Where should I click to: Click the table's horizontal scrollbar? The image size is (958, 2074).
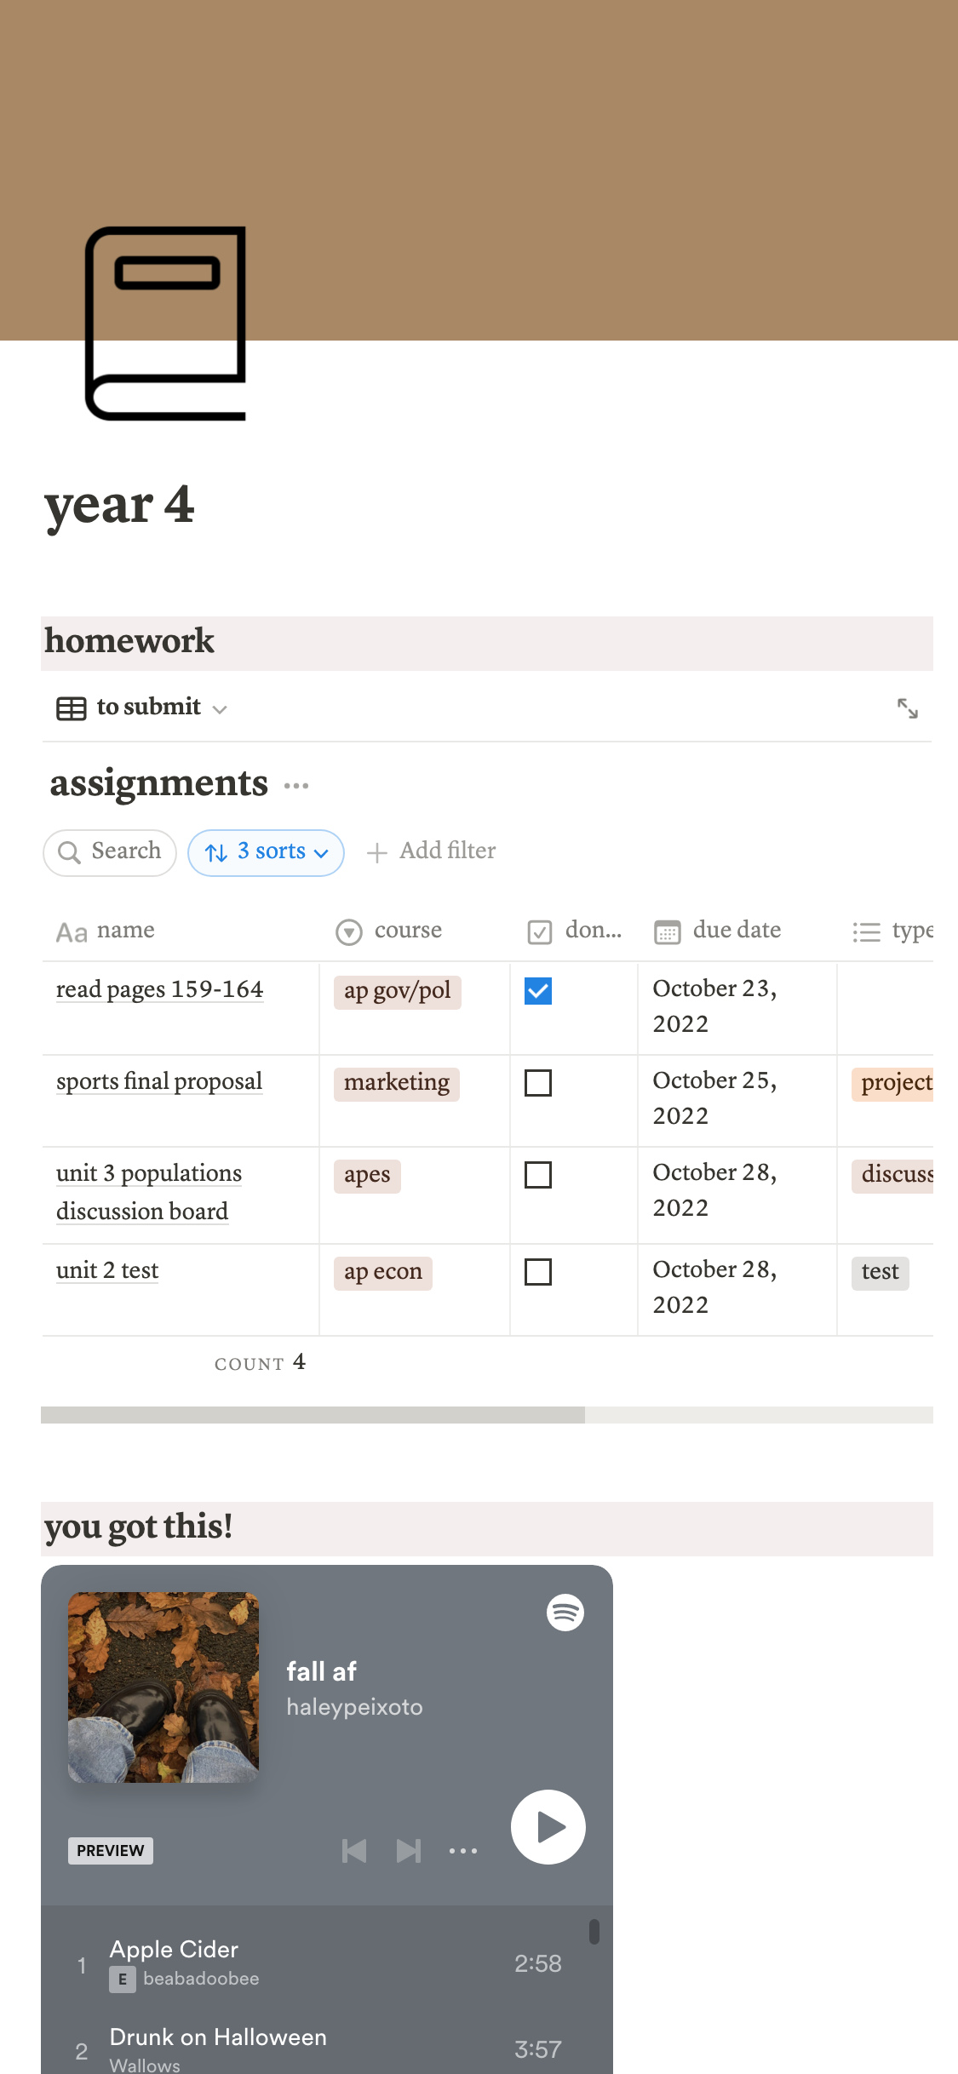pos(313,1415)
